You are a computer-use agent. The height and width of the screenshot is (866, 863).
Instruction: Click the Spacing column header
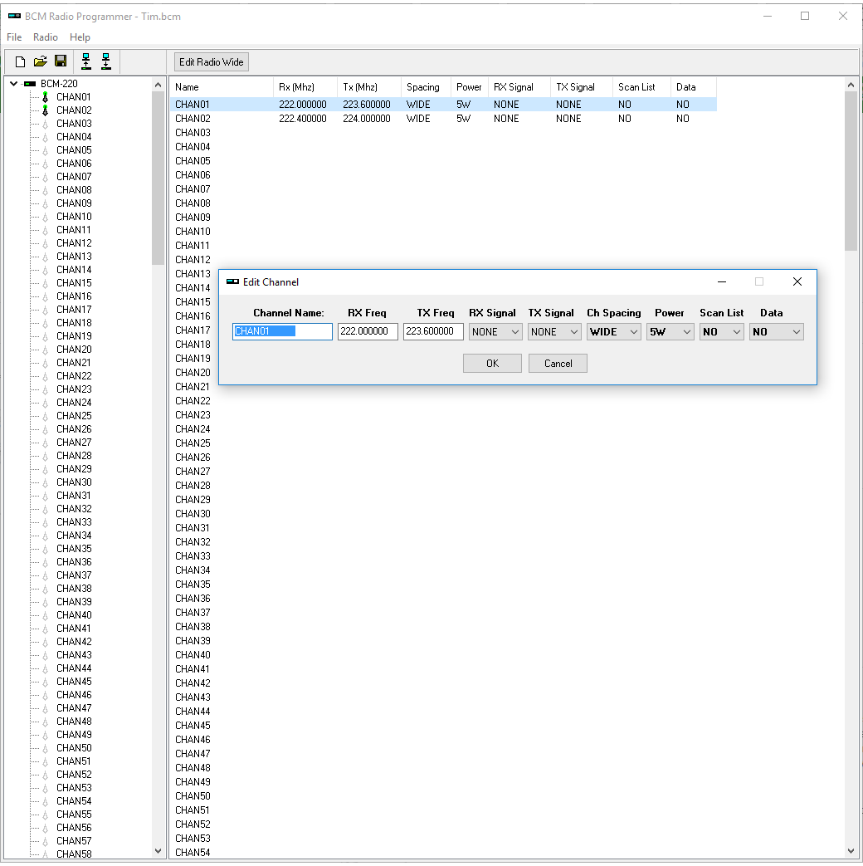pyautogui.click(x=426, y=87)
